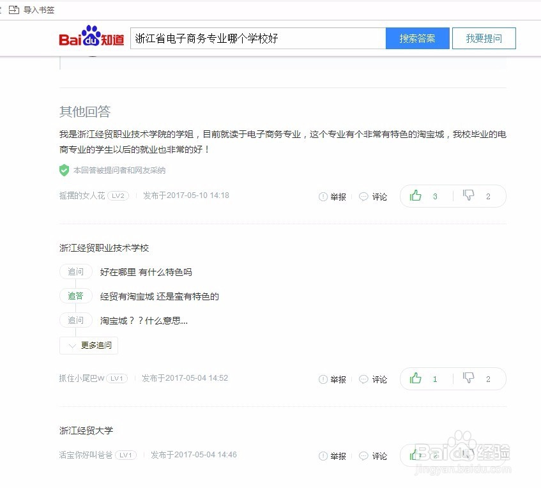The height and width of the screenshot is (488, 541).
Task: Open profile of 摇摆的女人花
Action: (x=80, y=195)
